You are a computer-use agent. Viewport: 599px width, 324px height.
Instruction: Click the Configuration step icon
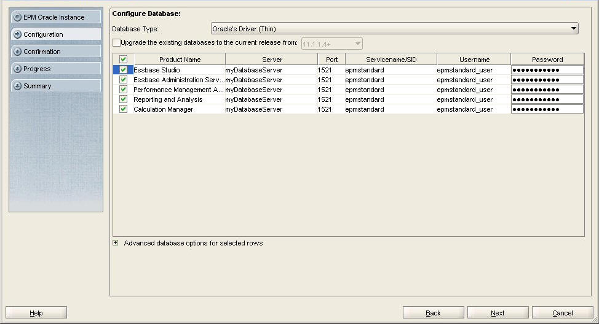pyautogui.click(x=17, y=34)
